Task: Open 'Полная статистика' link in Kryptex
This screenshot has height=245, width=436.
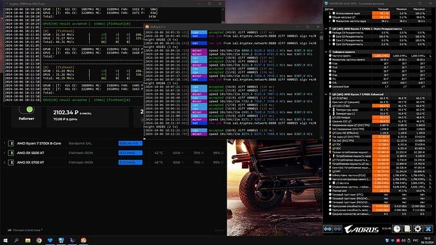Action: point(25,230)
